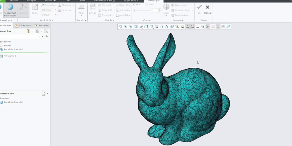
Task: Toggle annotation display icon
Action: coord(203,27)
